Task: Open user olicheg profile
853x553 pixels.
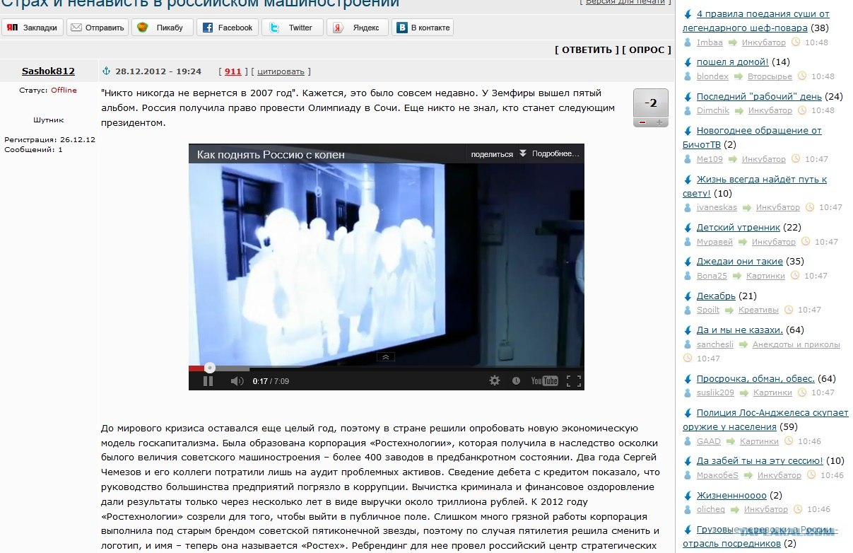Action: tap(712, 509)
